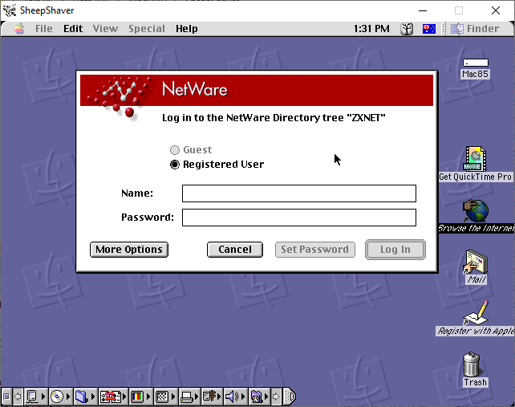Open the monitor resolution strip module

click(165, 397)
